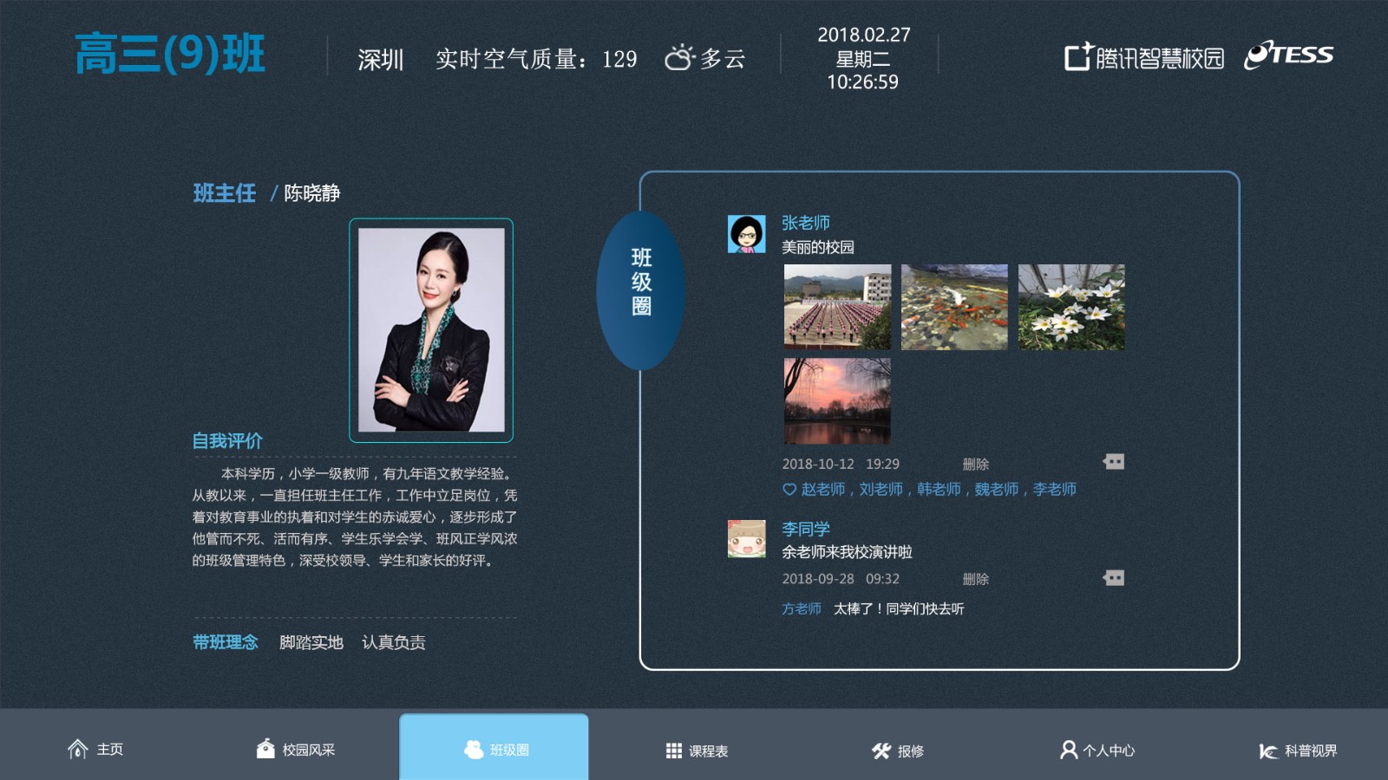Click post text 余老师来我校演讲啦
1388x780 pixels.
(847, 552)
